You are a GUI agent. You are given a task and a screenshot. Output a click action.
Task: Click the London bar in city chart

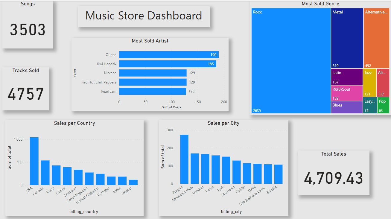tap(205, 169)
